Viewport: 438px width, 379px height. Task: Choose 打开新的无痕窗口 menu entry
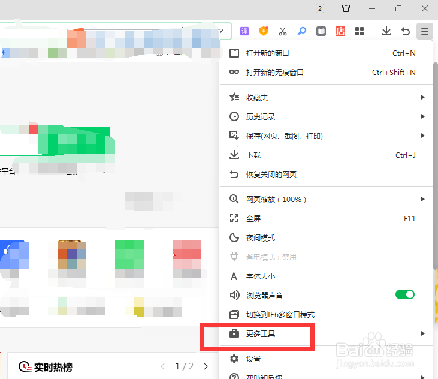(326, 73)
